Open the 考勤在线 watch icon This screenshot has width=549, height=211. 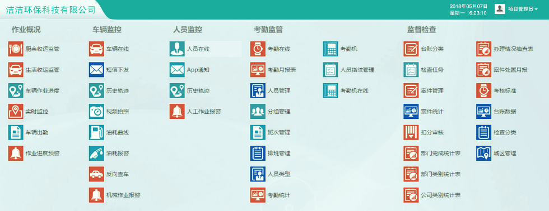258,49
